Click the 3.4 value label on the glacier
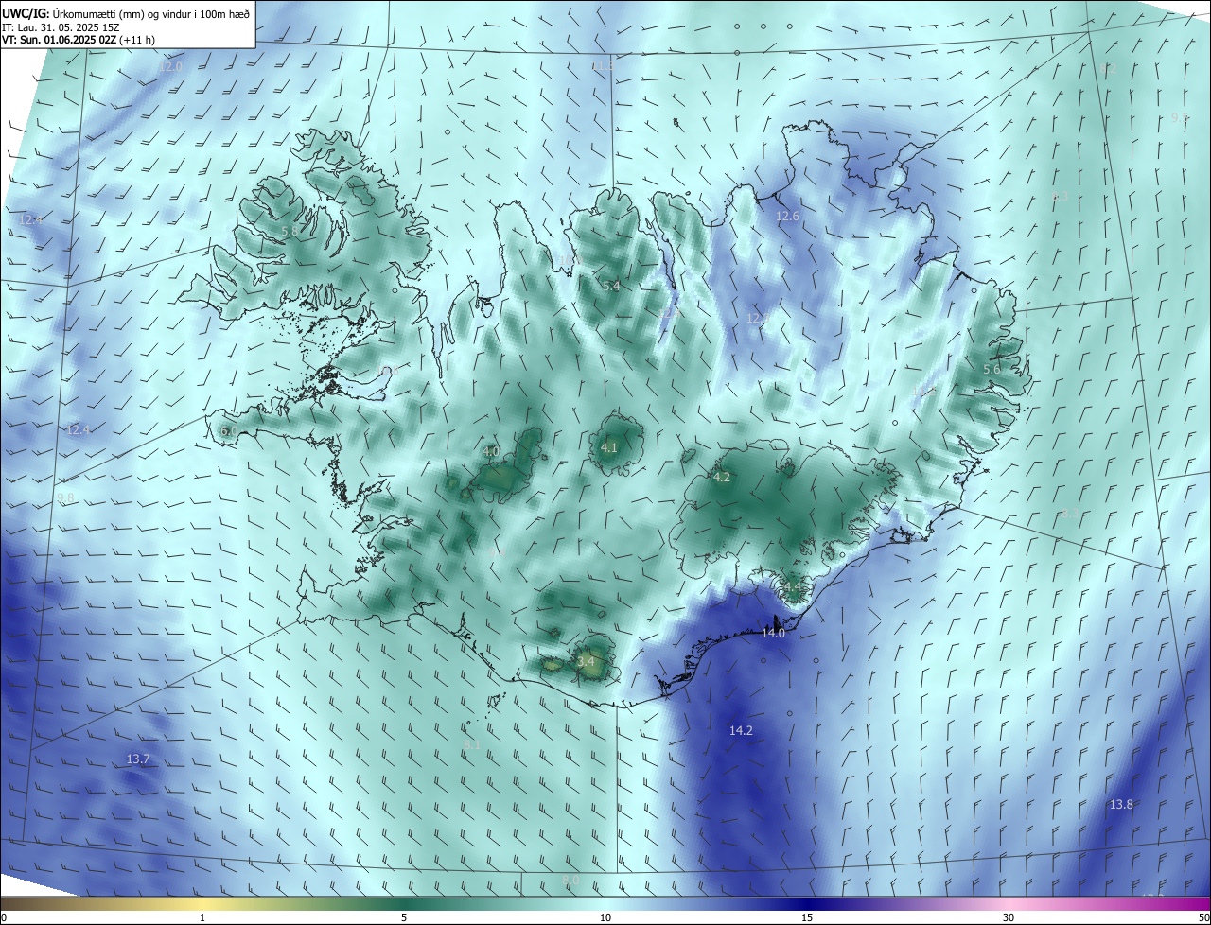The height and width of the screenshot is (925, 1211). coord(586,662)
